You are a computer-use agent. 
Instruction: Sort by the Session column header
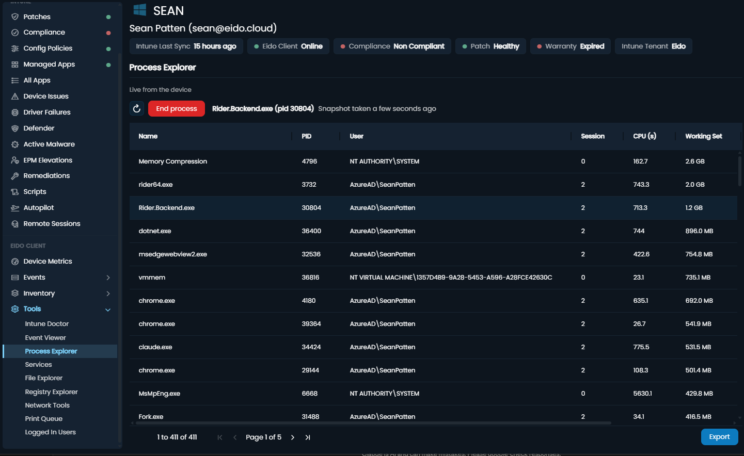[593, 136]
